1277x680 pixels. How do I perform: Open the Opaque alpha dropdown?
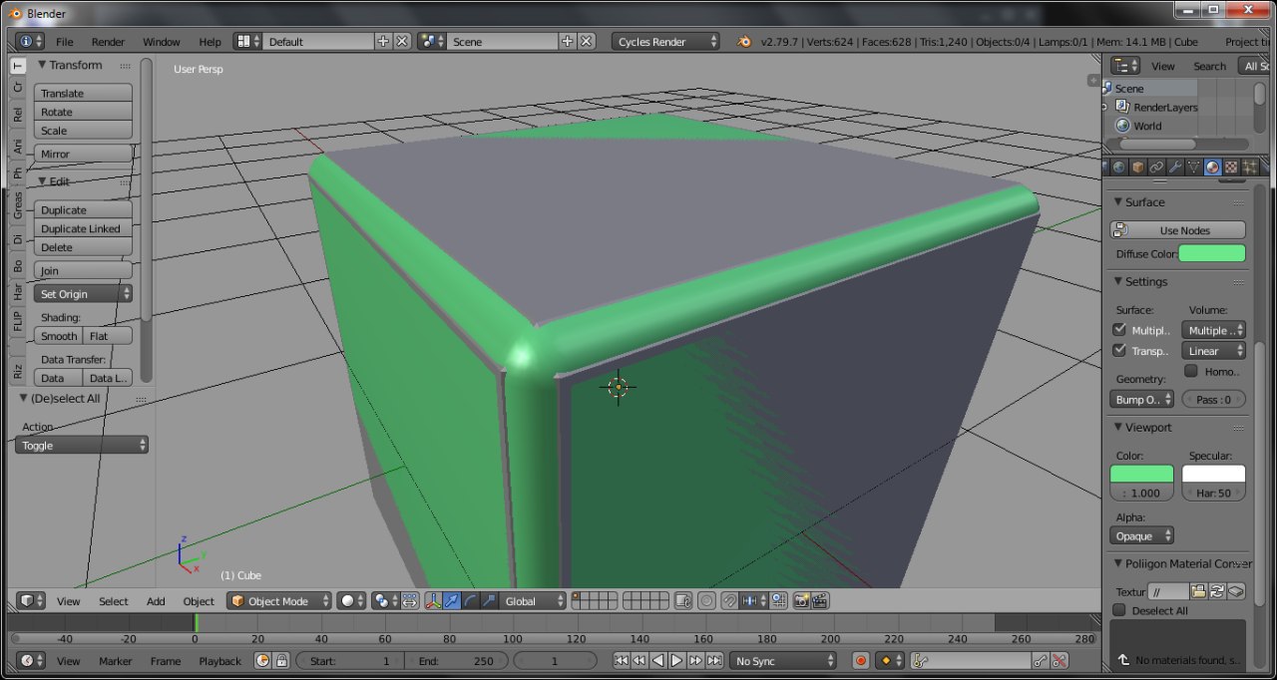[1141, 535]
